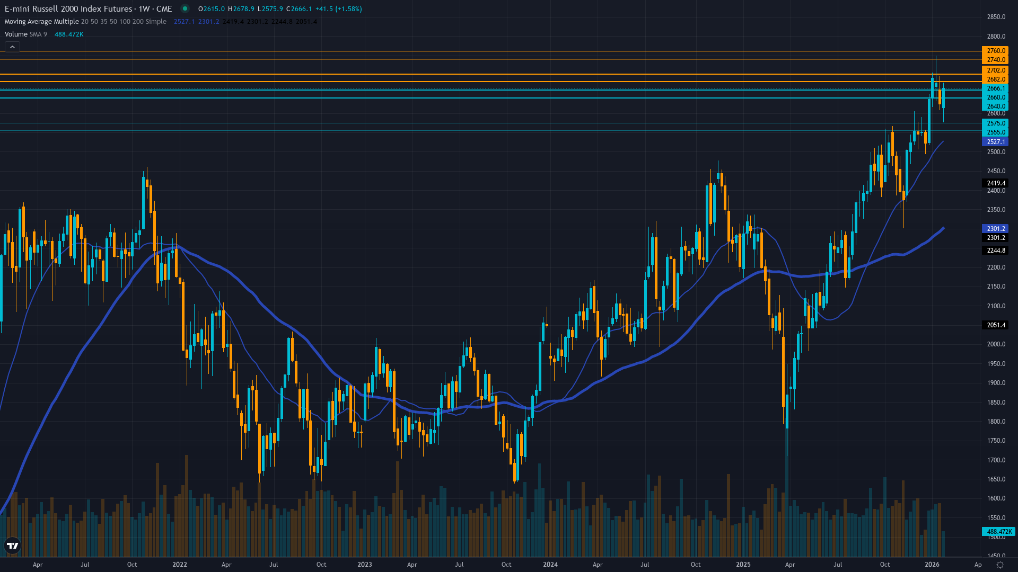Click the 2419.4 black price label
The image size is (1018, 572).
[x=995, y=183]
